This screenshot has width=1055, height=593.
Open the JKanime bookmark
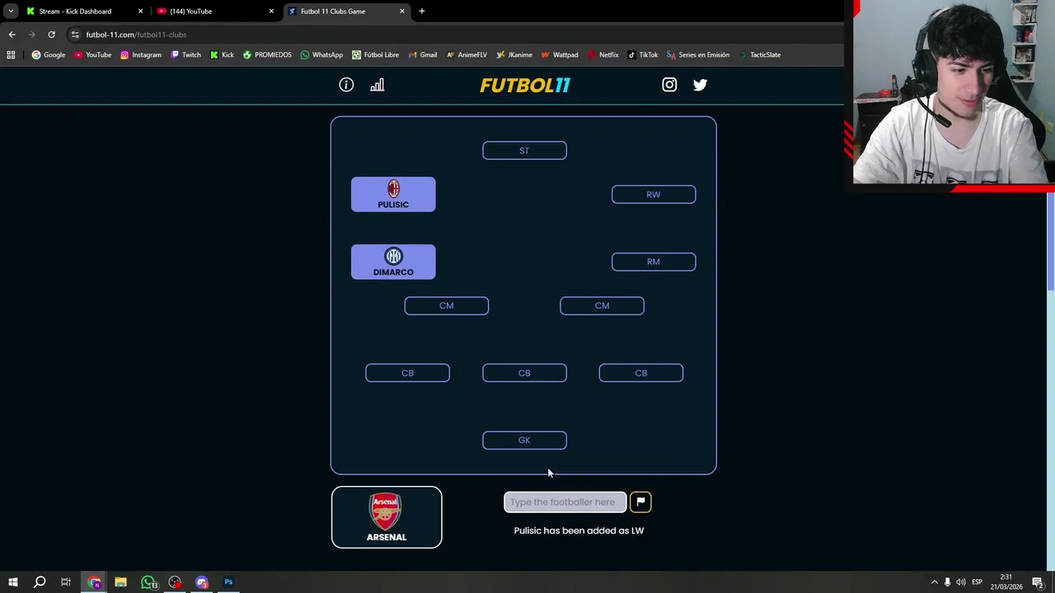pos(513,55)
